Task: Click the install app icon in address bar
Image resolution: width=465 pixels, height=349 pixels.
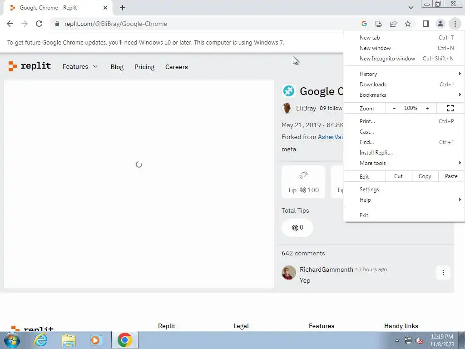Action: pyautogui.click(x=379, y=24)
